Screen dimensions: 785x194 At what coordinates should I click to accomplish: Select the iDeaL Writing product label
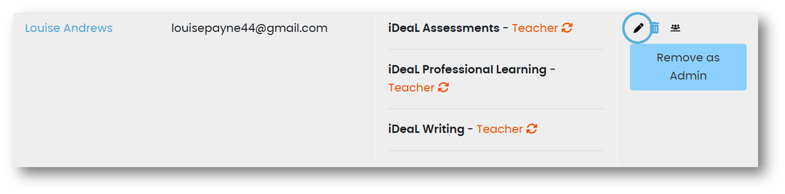[x=426, y=129]
